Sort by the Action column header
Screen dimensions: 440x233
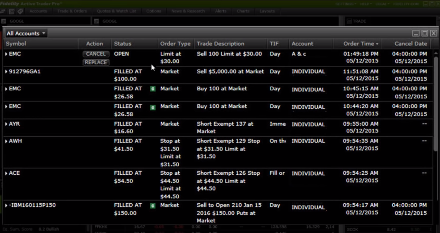click(x=95, y=44)
